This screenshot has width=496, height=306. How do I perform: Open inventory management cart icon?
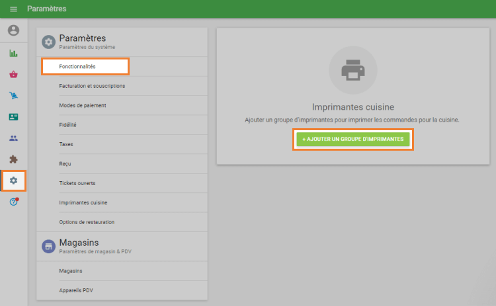click(13, 95)
